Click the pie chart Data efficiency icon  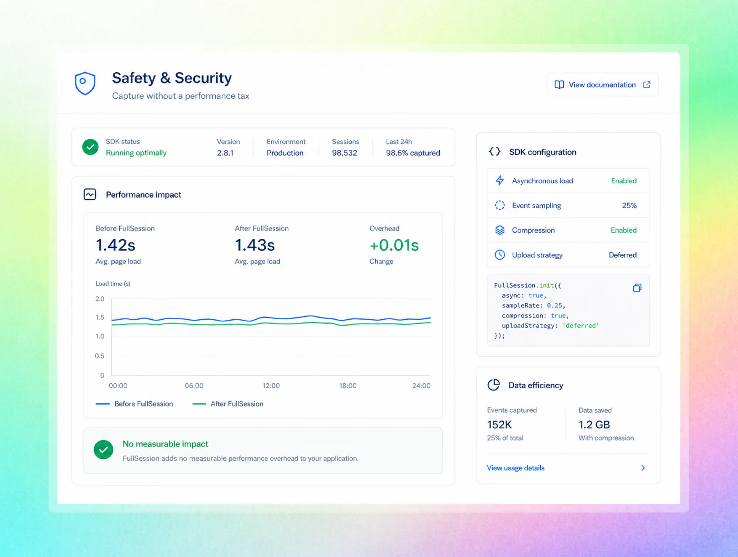493,385
